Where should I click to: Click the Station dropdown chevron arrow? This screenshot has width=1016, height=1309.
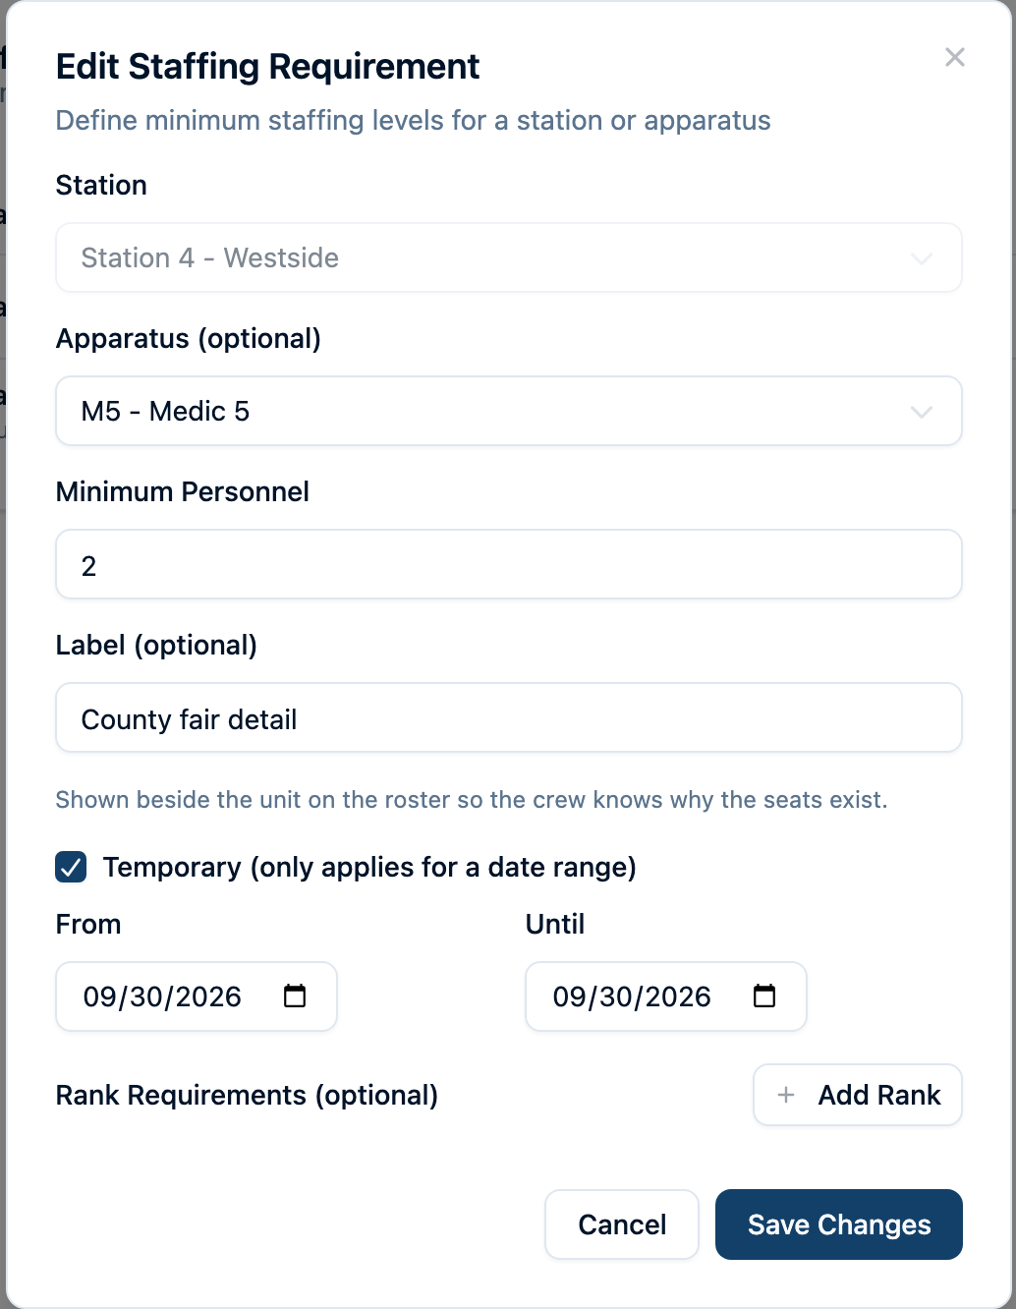point(921,258)
